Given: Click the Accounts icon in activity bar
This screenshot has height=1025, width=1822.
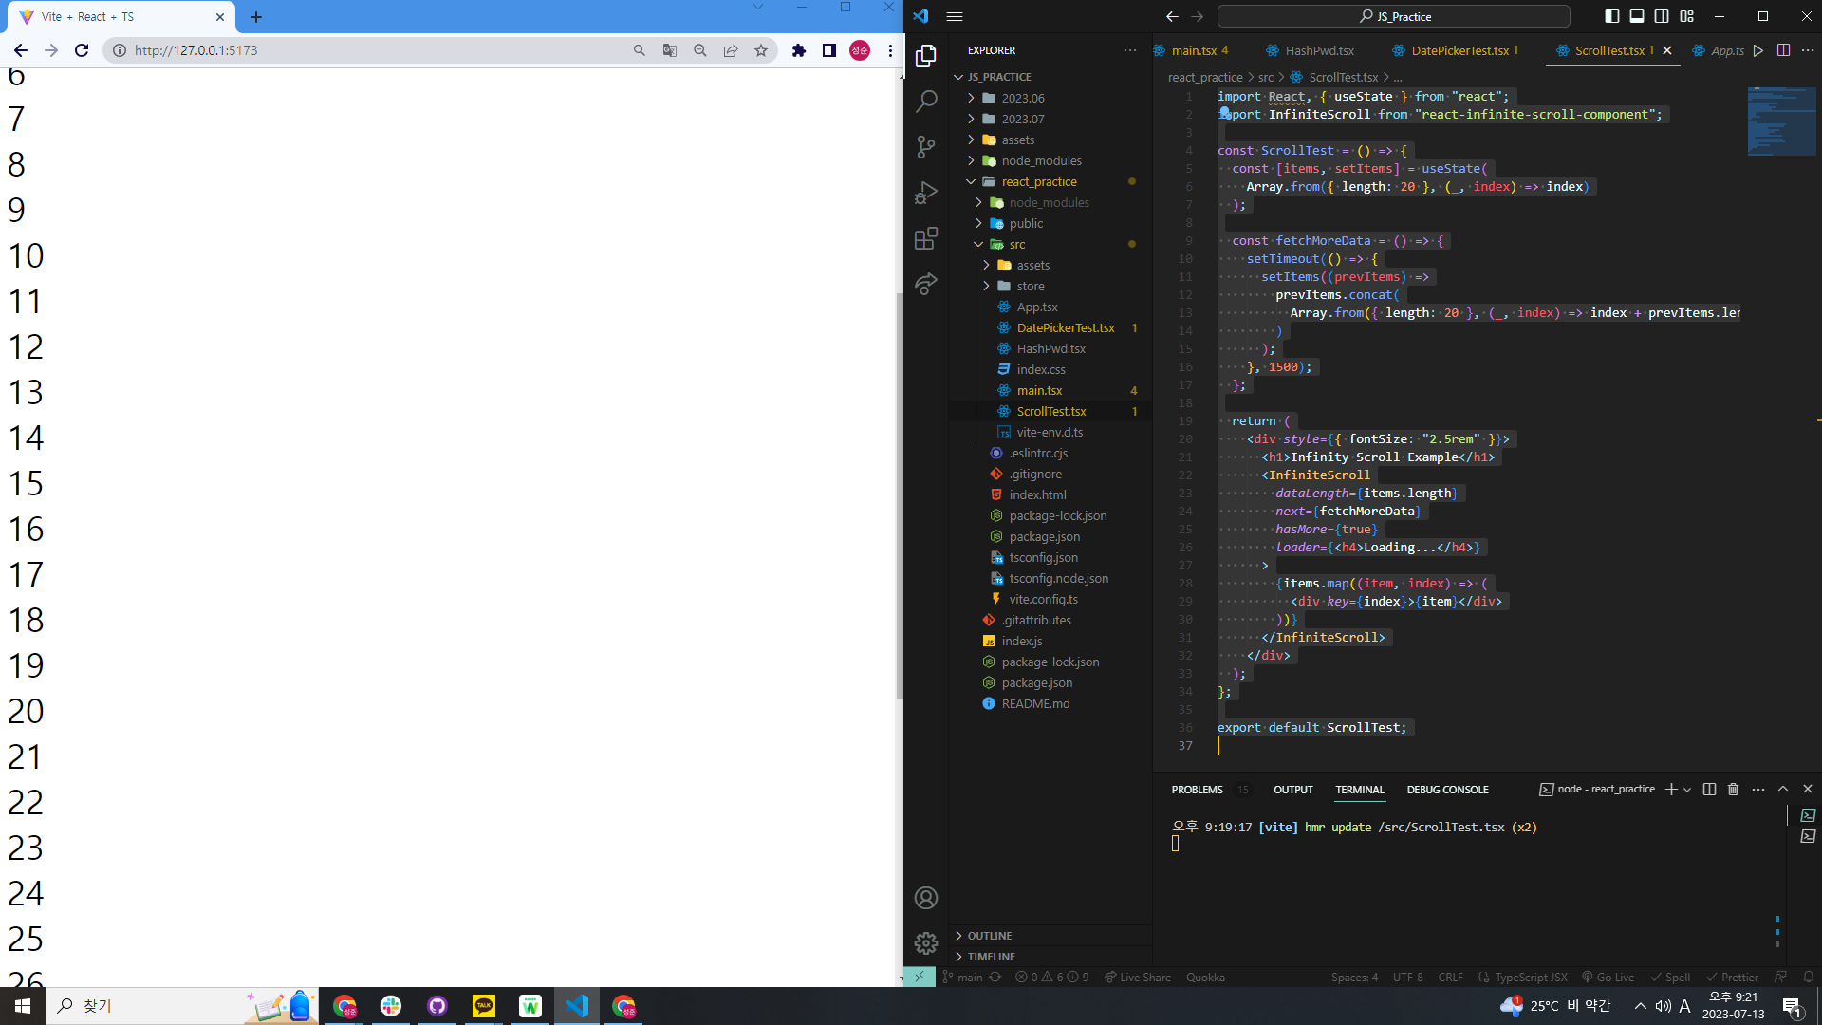Looking at the screenshot, I should [926, 898].
